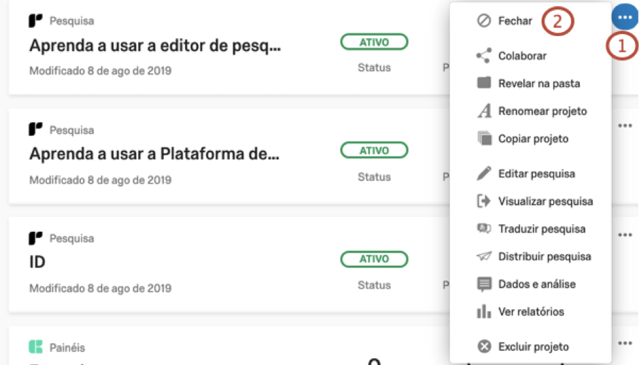The image size is (639, 365).
Task: Choose Fechar from the menu
Action: (x=515, y=21)
